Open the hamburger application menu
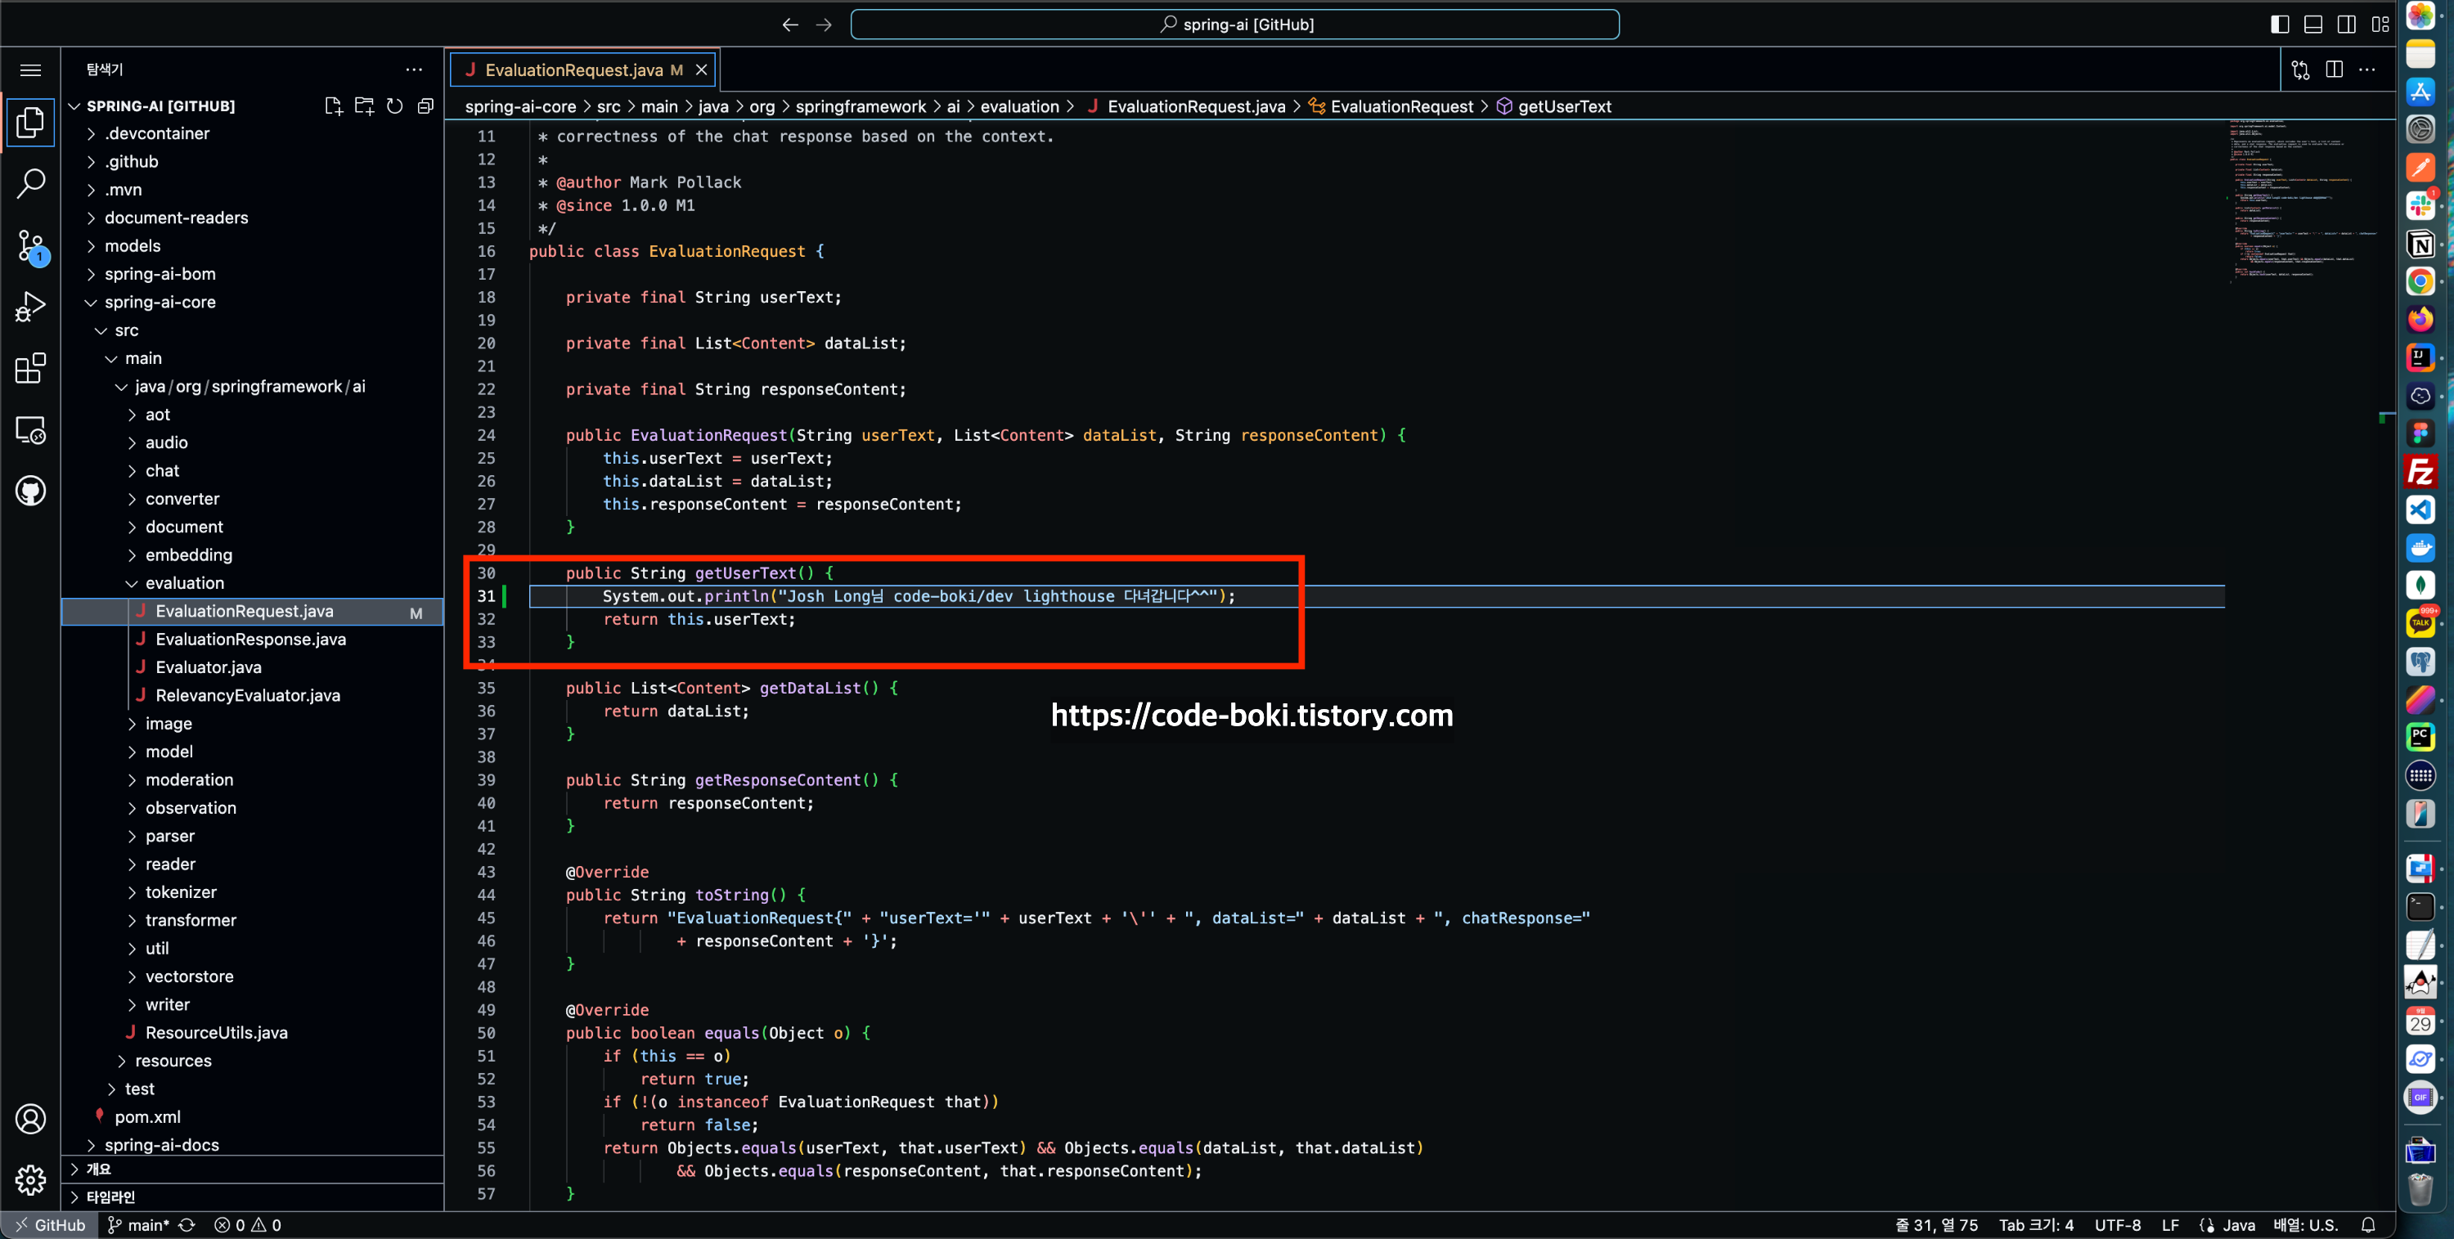 pyautogui.click(x=30, y=70)
